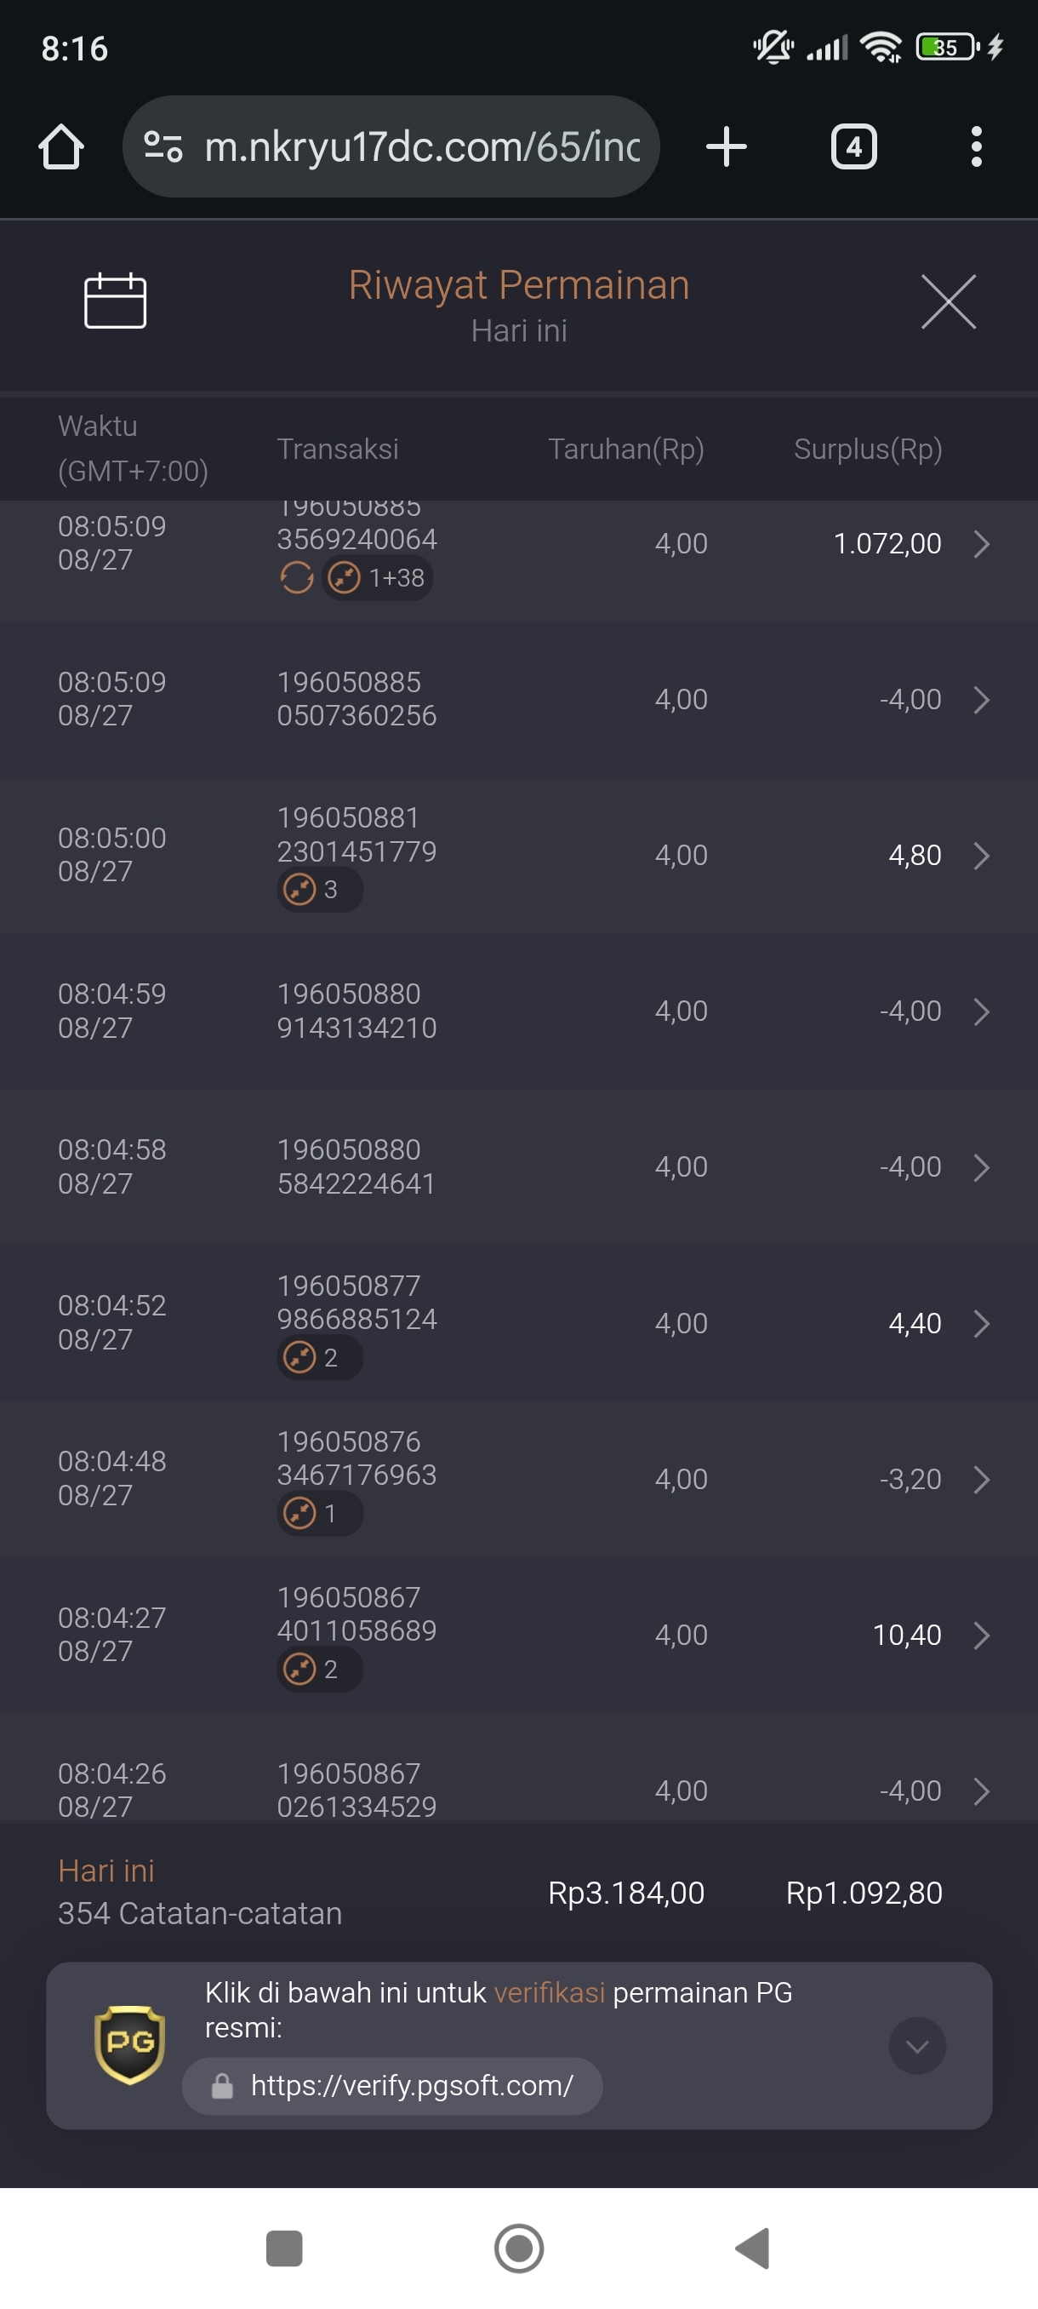Open a new tab with plus icon
The width and height of the screenshot is (1038, 2309).
point(726,146)
